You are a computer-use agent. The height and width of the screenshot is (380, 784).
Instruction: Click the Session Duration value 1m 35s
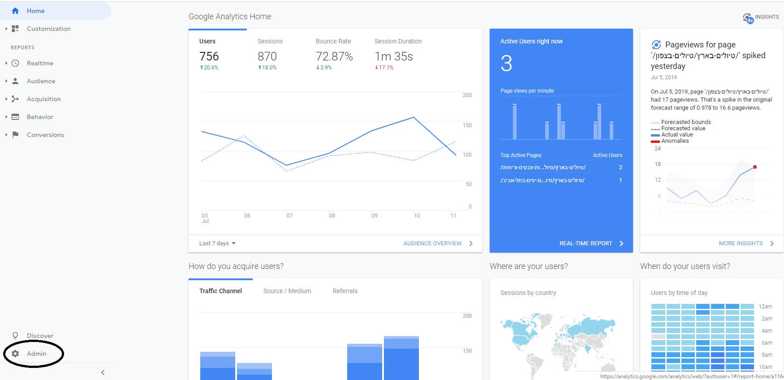click(394, 56)
